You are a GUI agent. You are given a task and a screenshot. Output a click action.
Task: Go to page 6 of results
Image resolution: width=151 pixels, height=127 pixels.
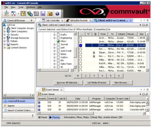[x=119, y=76]
